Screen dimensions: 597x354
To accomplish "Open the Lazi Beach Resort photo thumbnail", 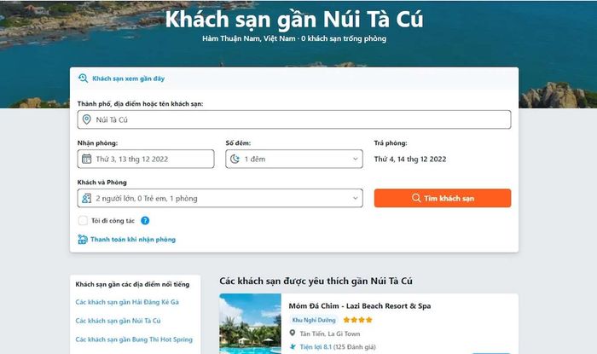I will pyautogui.click(x=250, y=323).
